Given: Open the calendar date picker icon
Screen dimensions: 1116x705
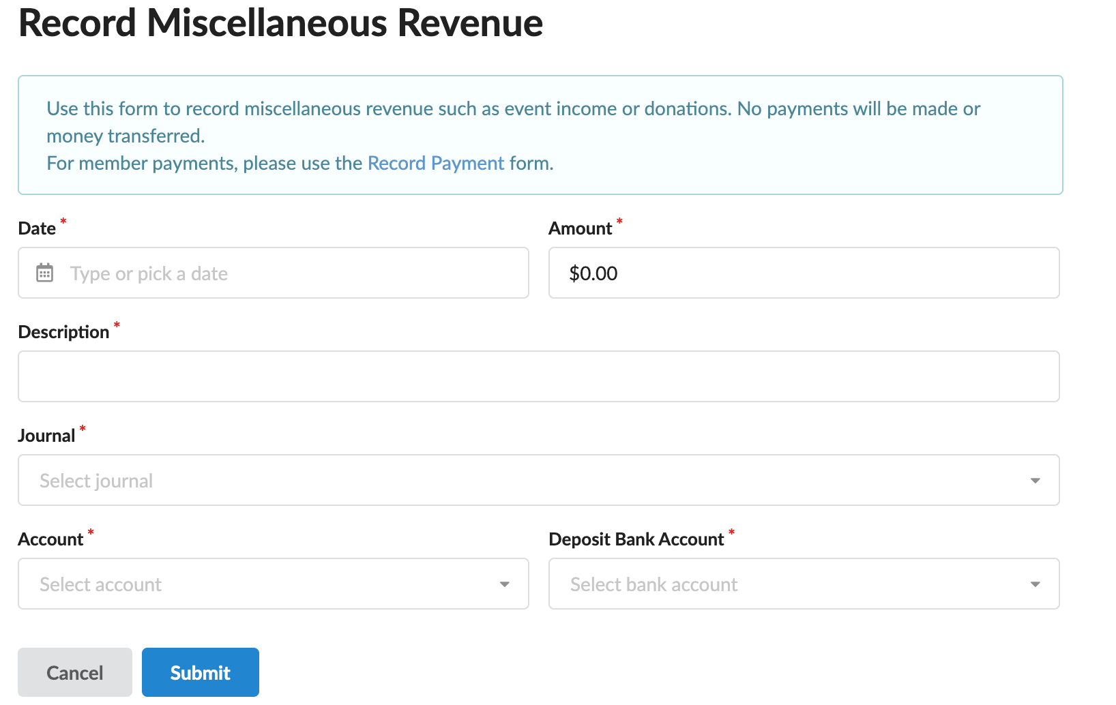Looking at the screenshot, I should pyautogui.click(x=45, y=273).
